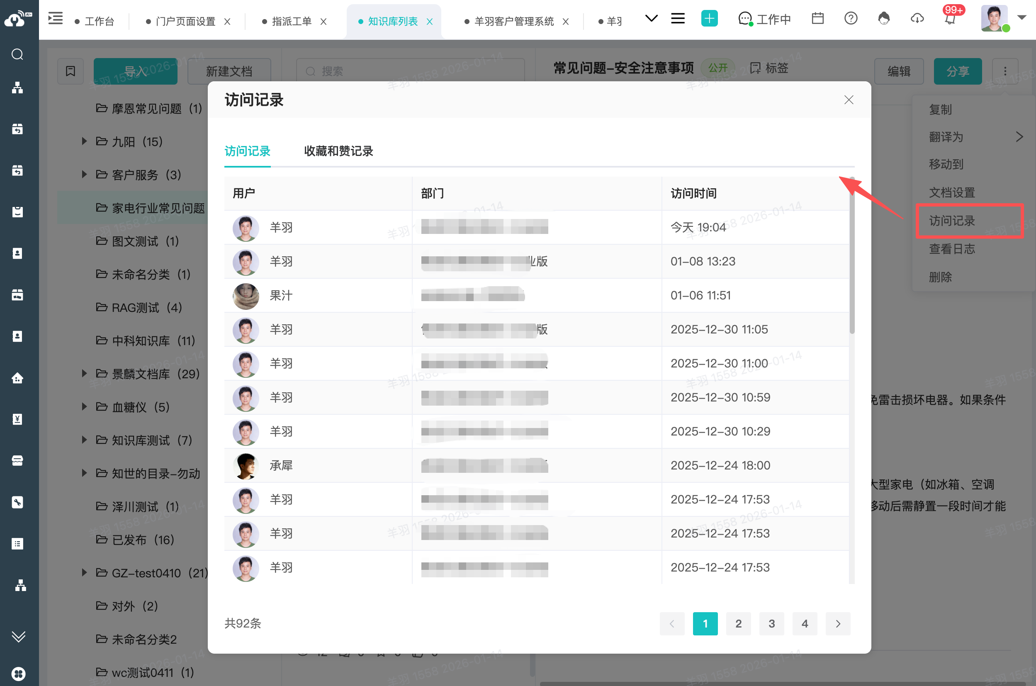Image resolution: width=1036 pixels, height=686 pixels.
Task: Click the bookmark icon beside import button
Action: (71, 71)
